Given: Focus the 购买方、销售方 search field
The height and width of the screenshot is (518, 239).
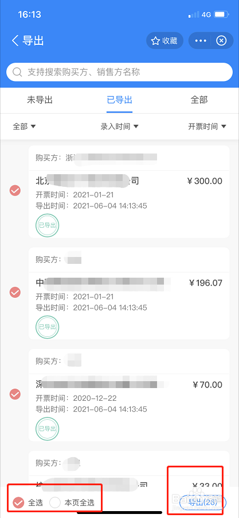Looking at the screenshot, I should 119,72.
